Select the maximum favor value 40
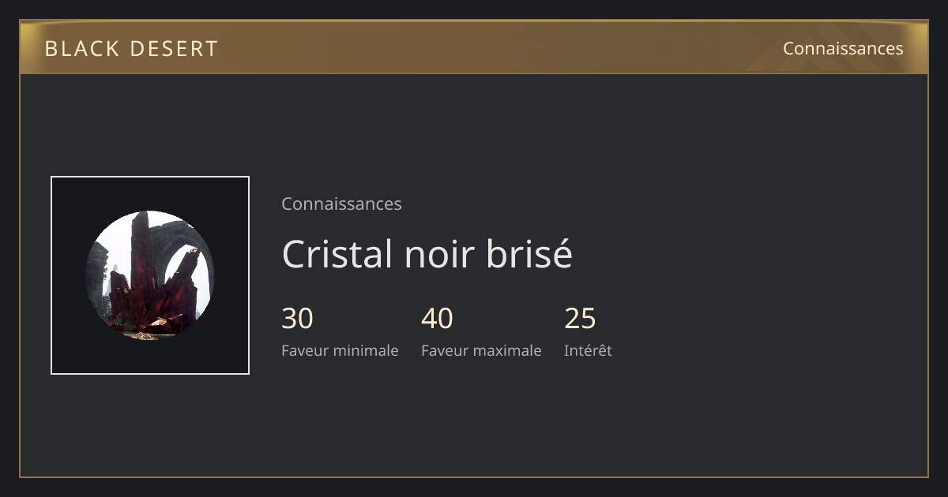The image size is (948, 497). point(437,319)
